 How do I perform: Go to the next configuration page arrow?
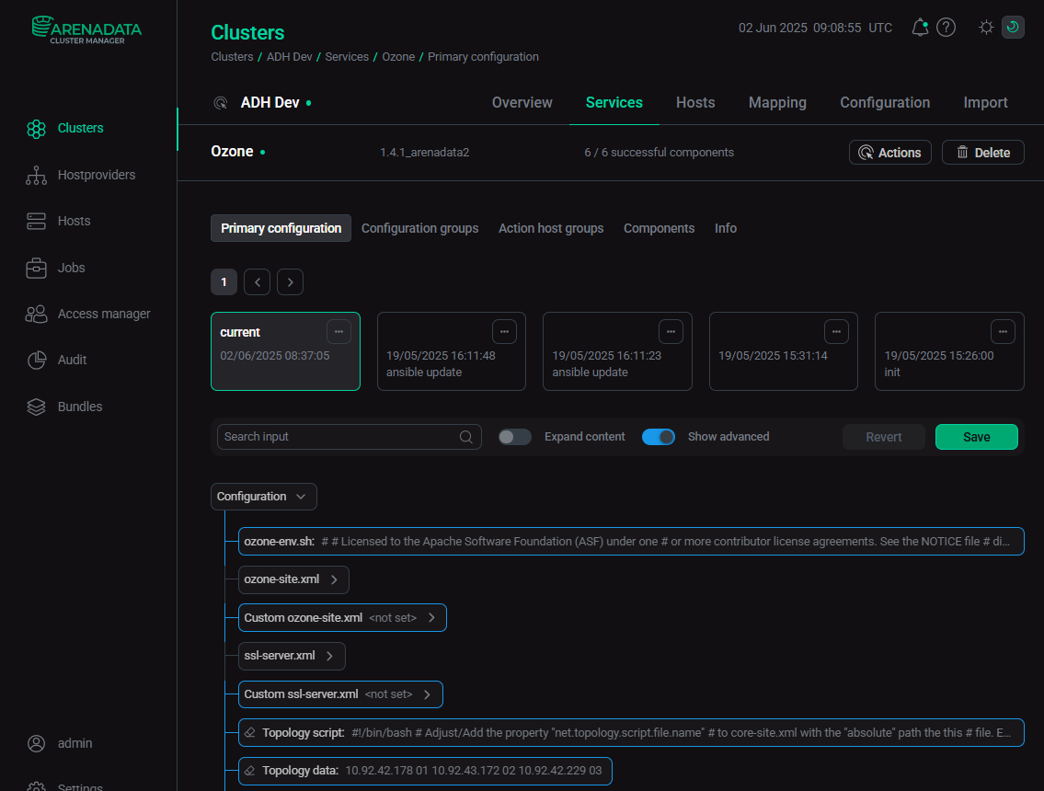pos(291,282)
